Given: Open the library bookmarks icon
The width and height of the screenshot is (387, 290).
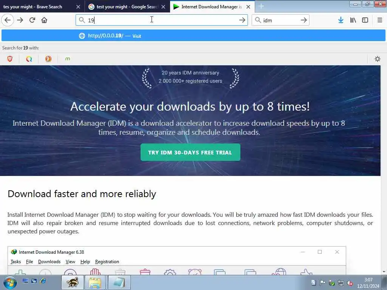Looking at the screenshot, I should [x=353, y=20].
